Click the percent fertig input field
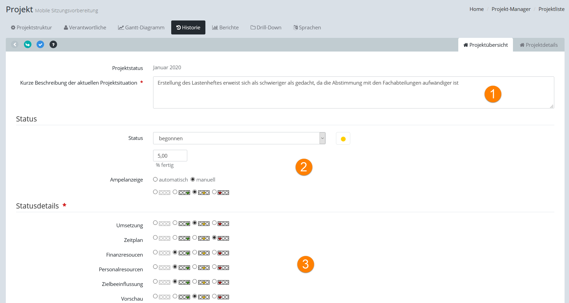This screenshot has width=569, height=303. coord(170,156)
